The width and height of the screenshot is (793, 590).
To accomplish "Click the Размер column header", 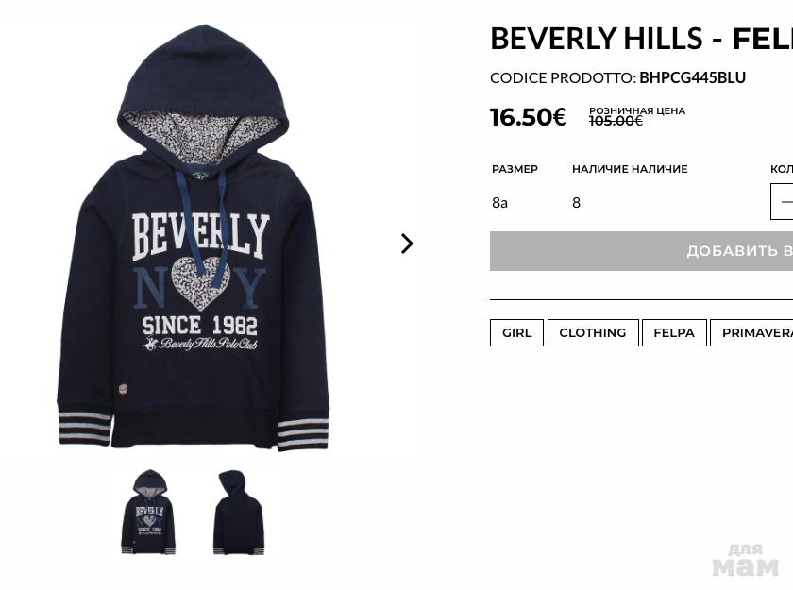I will [515, 169].
